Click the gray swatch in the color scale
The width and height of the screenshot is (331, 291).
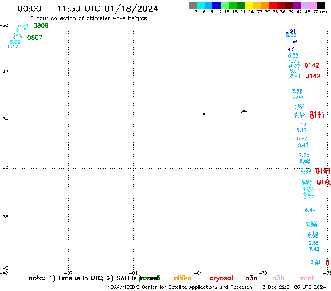click(193, 5)
